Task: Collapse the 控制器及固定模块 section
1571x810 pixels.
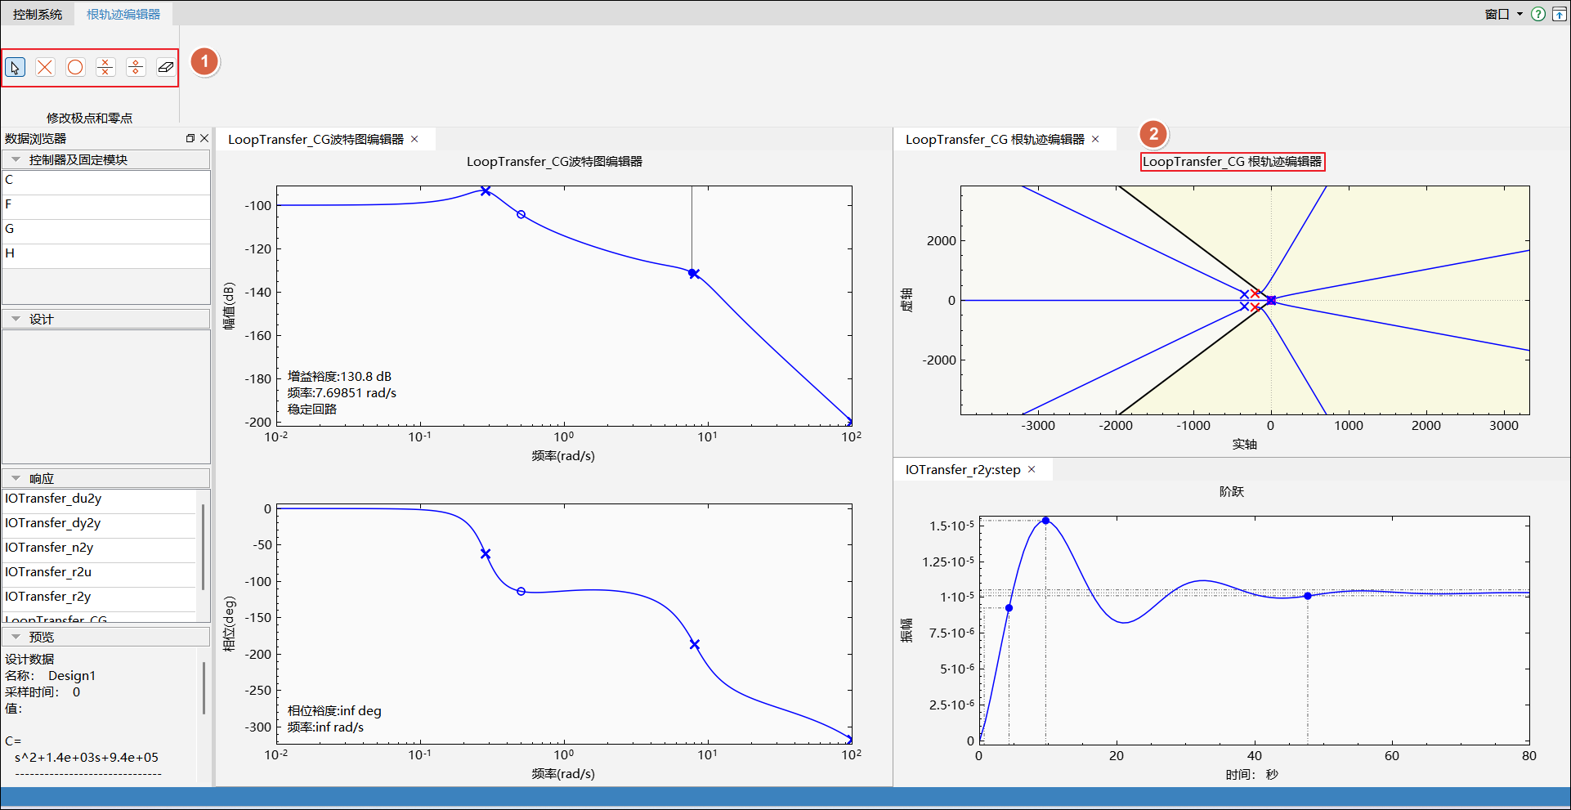Action: click(x=16, y=159)
